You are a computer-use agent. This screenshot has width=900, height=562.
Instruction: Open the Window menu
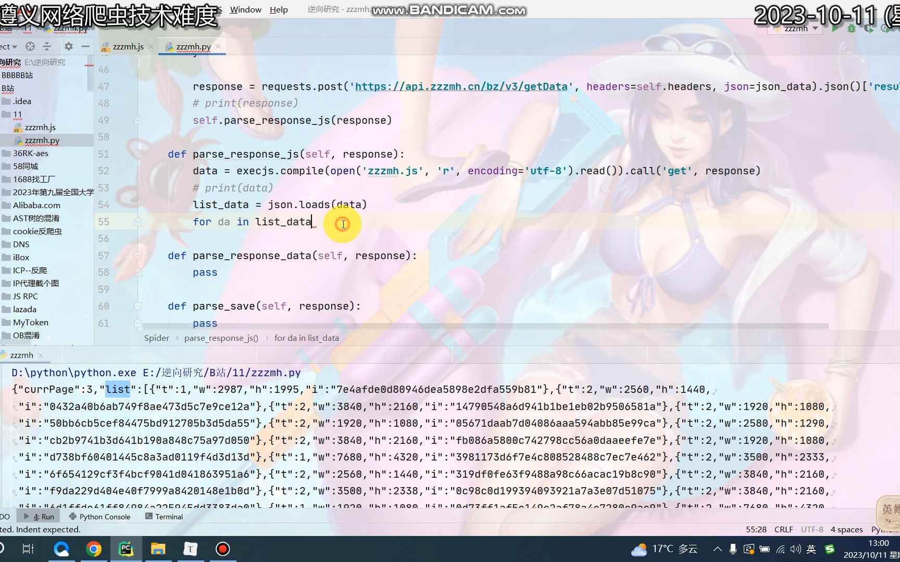point(245,9)
